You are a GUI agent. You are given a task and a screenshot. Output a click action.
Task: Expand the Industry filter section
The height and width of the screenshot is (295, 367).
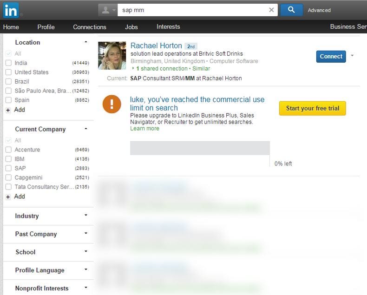click(86, 215)
